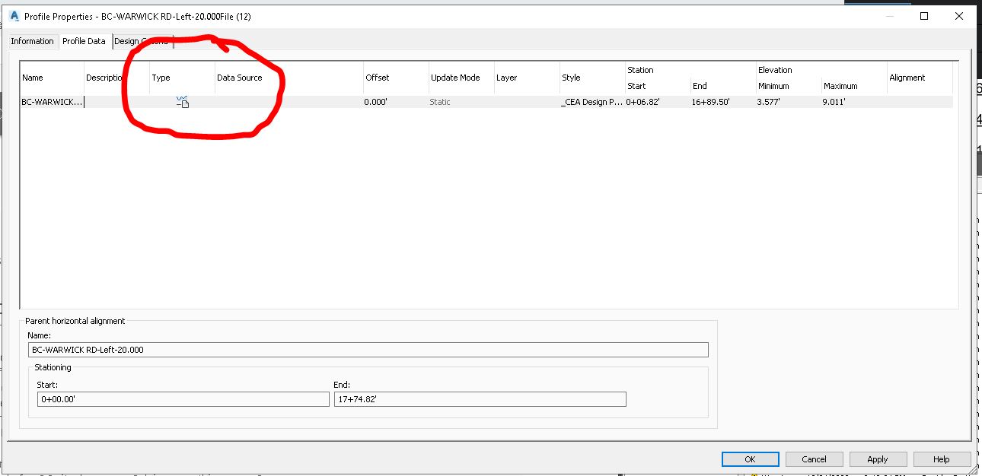Viewport: 982px width, 476px height.
Task: Edit the parent alignment Name field
Action: 368,349
